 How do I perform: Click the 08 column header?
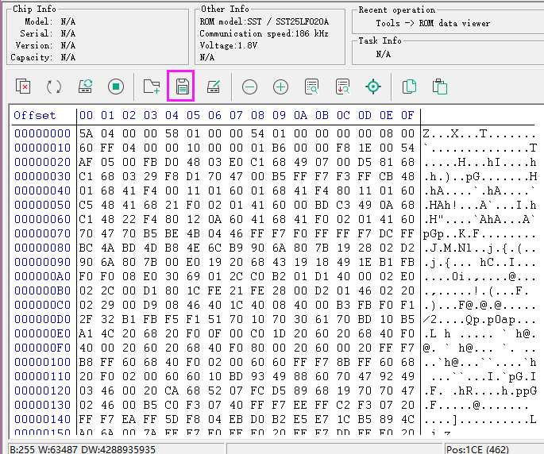click(257, 115)
